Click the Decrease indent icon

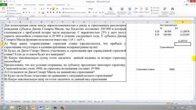click(57, 13)
